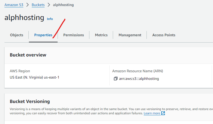Click the Bucket Versioning heading
213x124 pixels.
click(x=30, y=101)
